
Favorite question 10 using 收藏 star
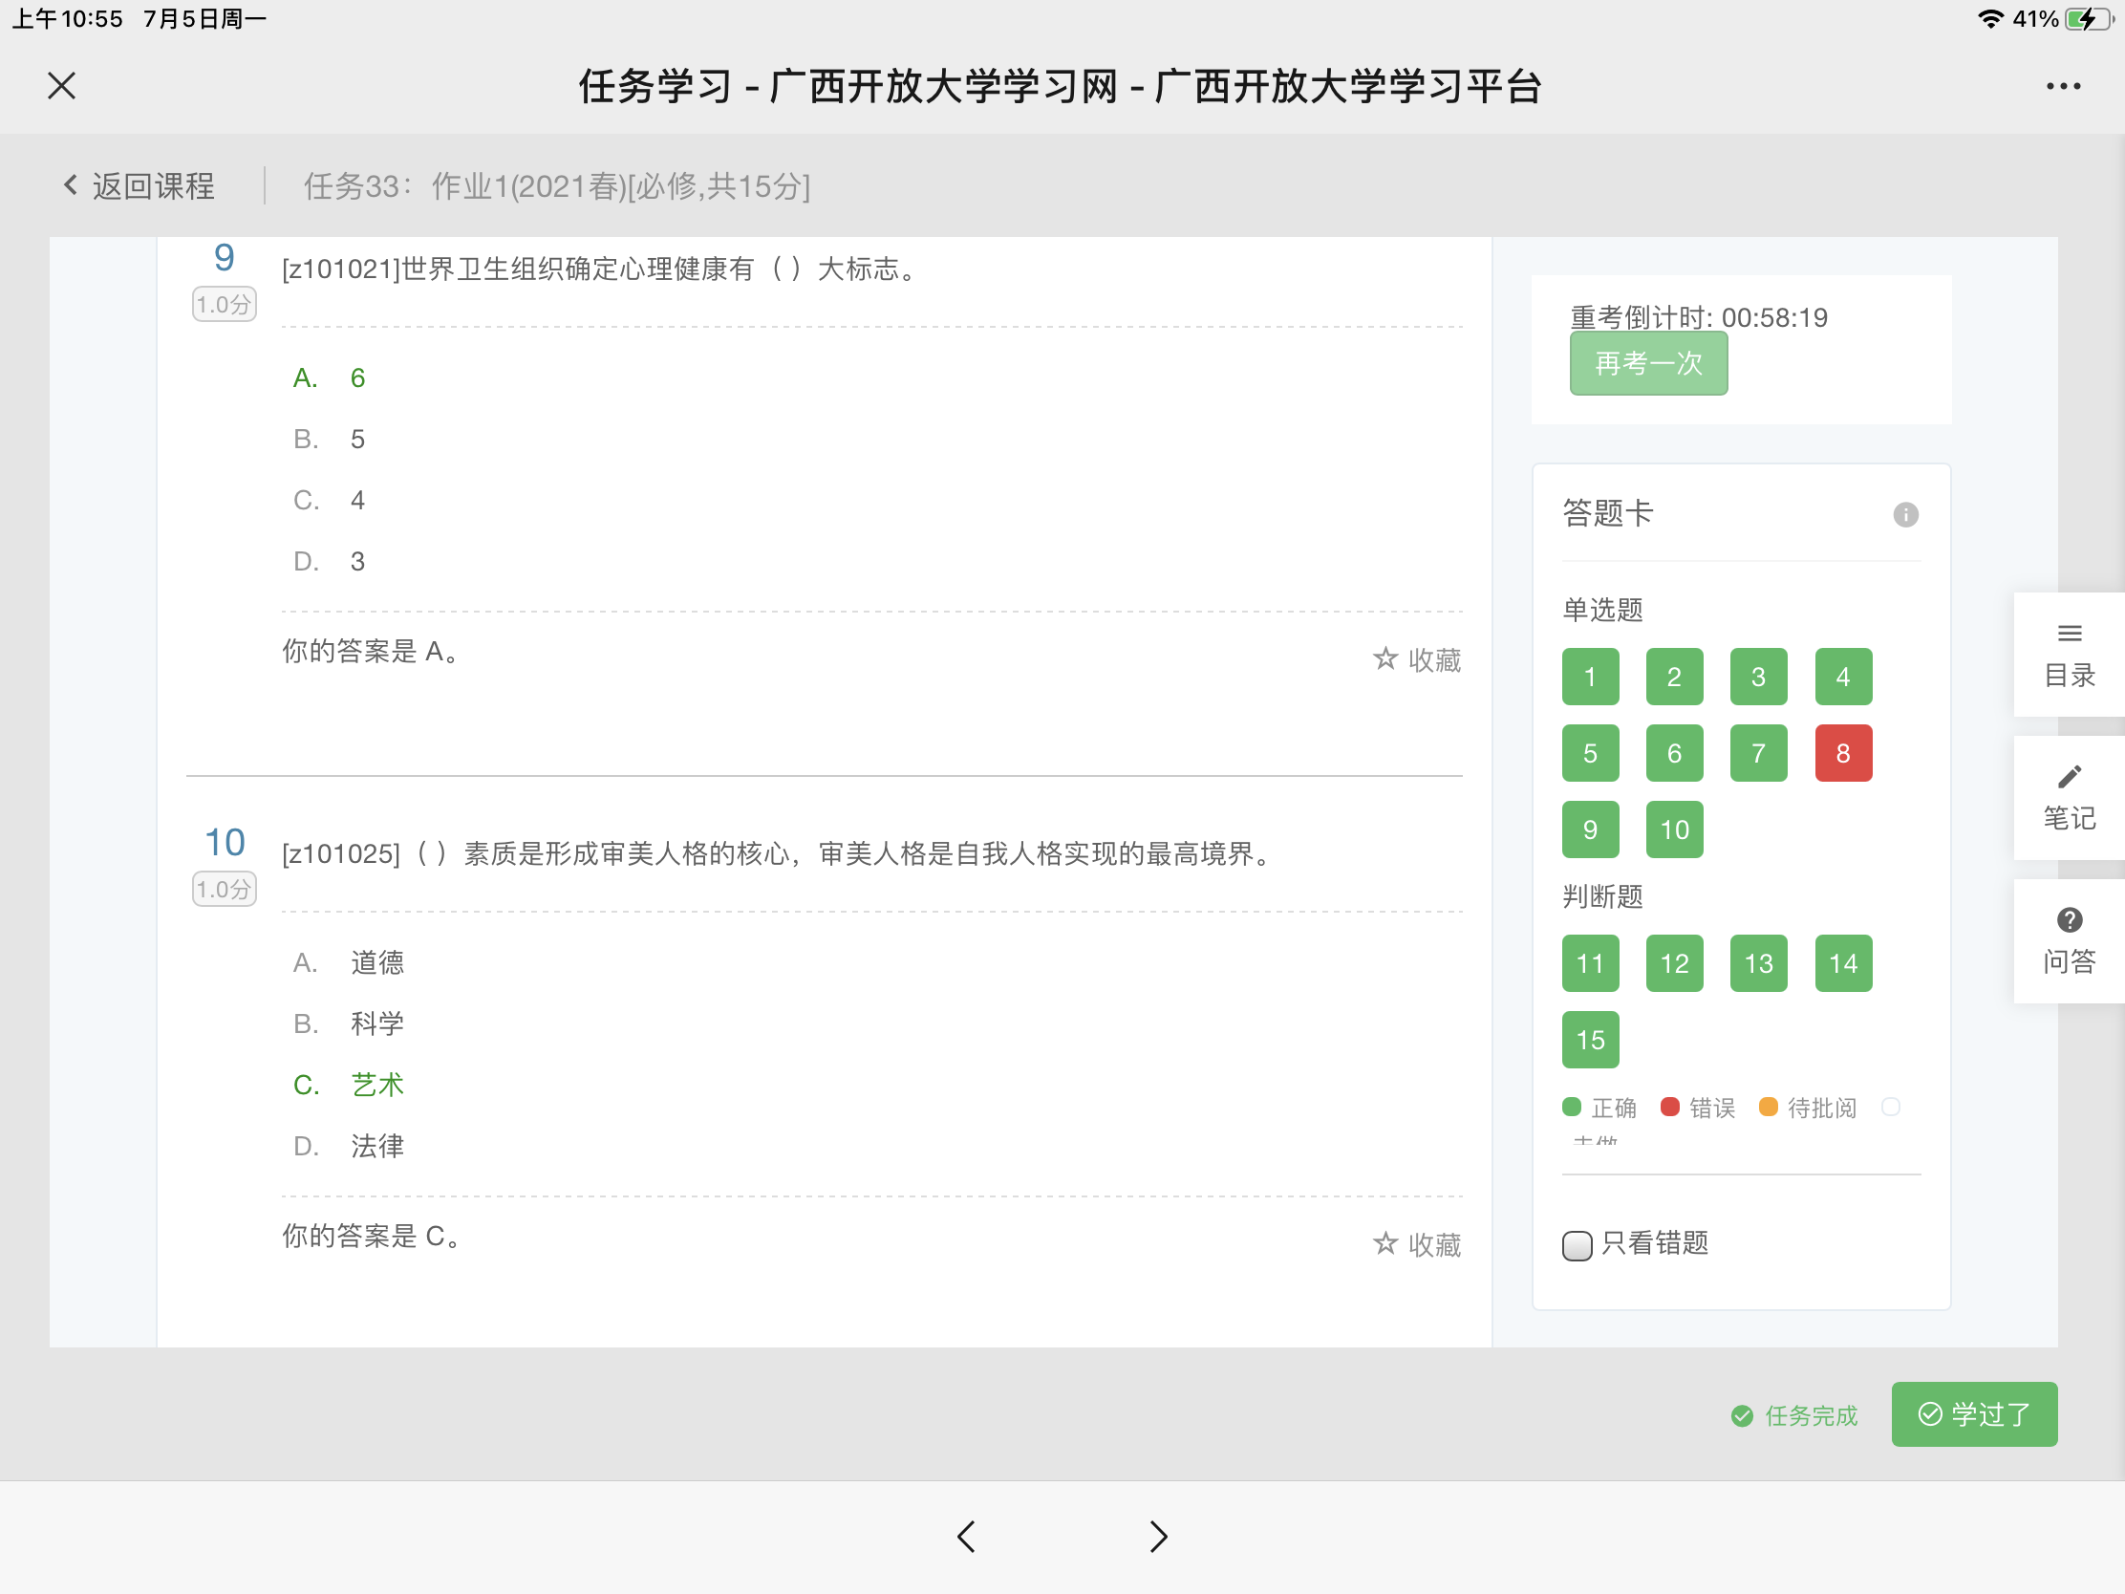(1417, 1244)
